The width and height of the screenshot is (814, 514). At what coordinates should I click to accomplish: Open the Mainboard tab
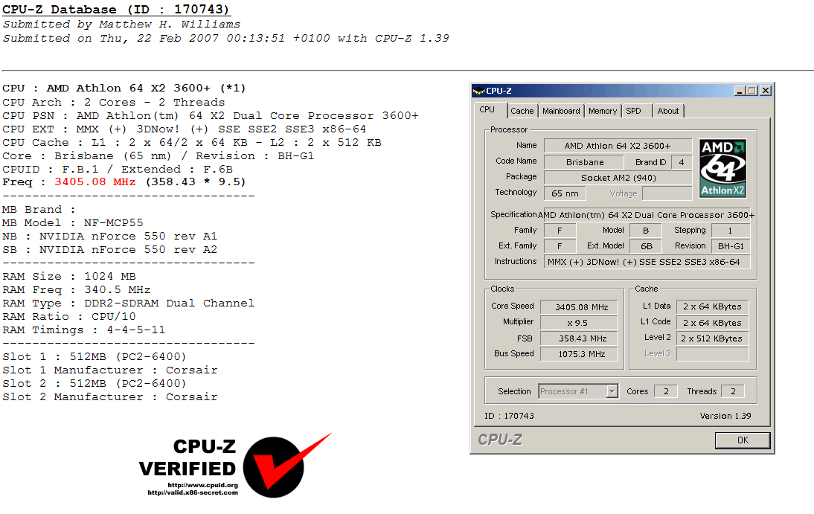tap(561, 111)
